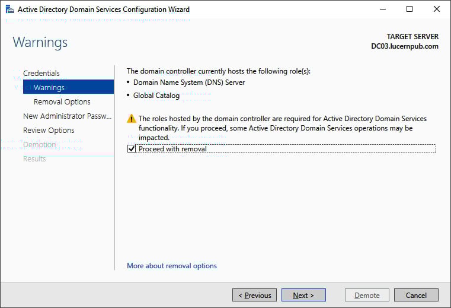Click the Demote button

tap(367, 295)
